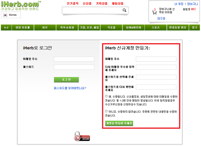Open the 식료품 navigation tab
201x146 pixels.
[111, 27]
